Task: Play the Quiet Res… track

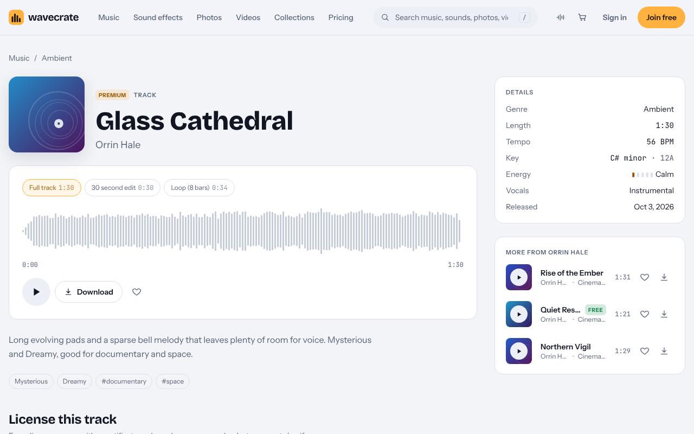Action: (519, 314)
